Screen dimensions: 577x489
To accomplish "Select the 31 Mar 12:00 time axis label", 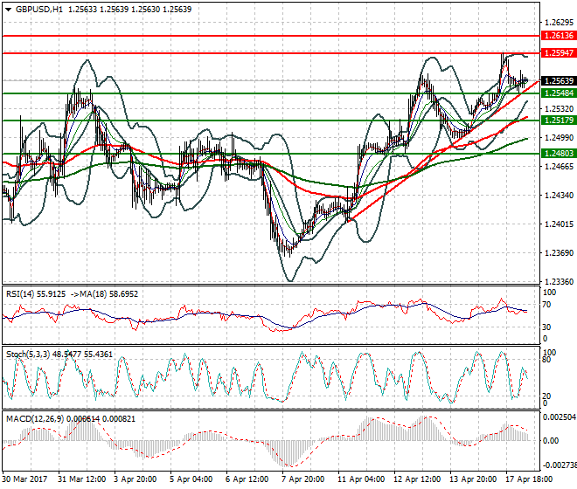I will (81, 479).
